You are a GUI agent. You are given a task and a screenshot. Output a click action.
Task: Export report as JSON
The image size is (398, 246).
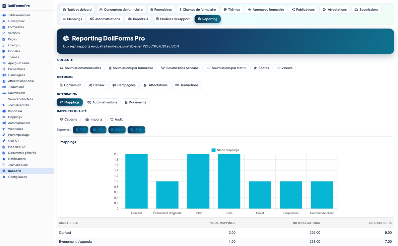[136, 130]
